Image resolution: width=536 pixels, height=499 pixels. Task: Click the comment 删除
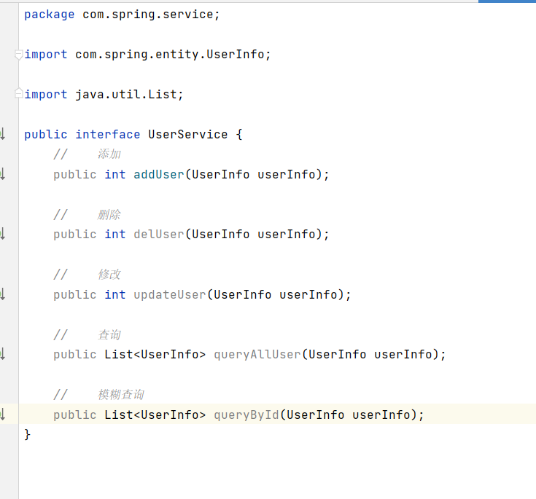click(109, 214)
